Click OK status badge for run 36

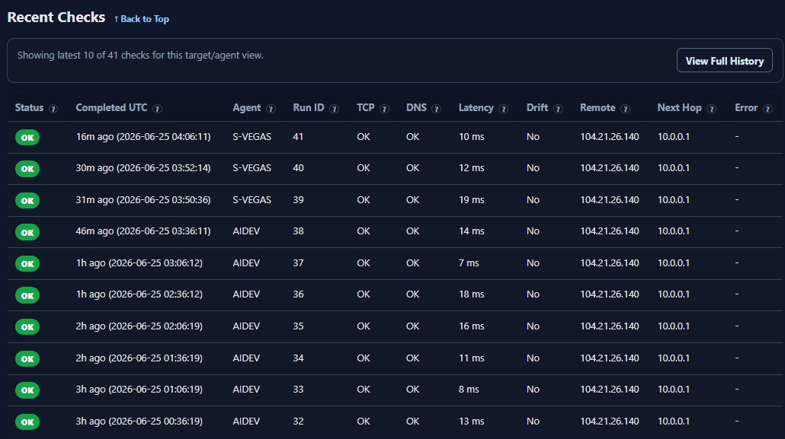click(x=27, y=295)
